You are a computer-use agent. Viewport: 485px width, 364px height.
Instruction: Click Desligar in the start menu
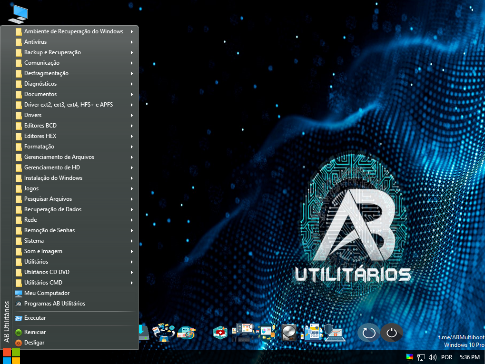tap(34, 343)
